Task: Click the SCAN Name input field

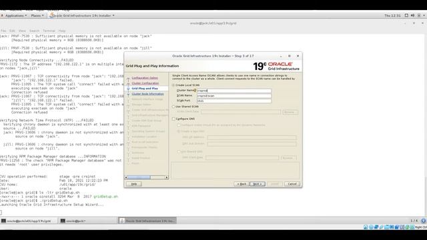Action: click(234, 96)
